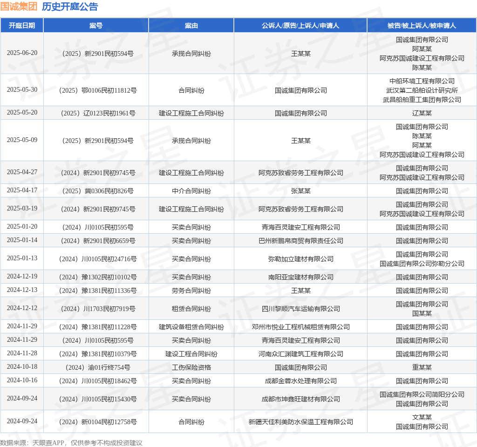Image resolution: width=477 pixels, height=447 pixels.
Task: Click the 历史开庭公告 heading text
Action: pos(70,7)
